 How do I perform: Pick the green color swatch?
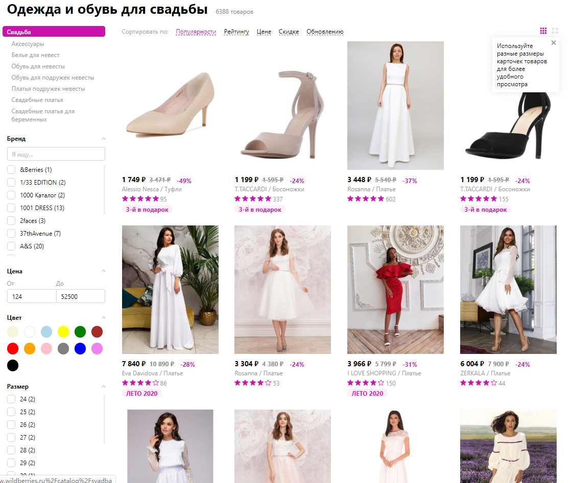click(80, 332)
